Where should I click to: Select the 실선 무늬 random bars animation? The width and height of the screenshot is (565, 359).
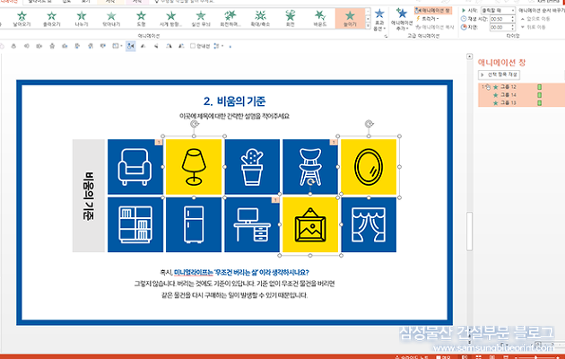201,18
